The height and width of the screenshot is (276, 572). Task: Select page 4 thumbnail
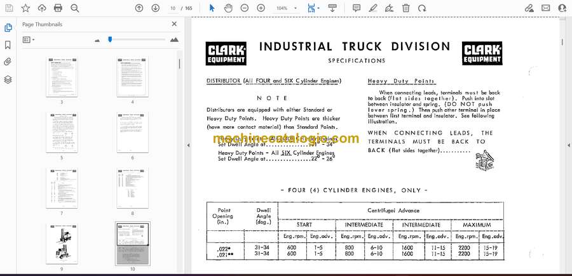pyautogui.click(x=132, y=77)
